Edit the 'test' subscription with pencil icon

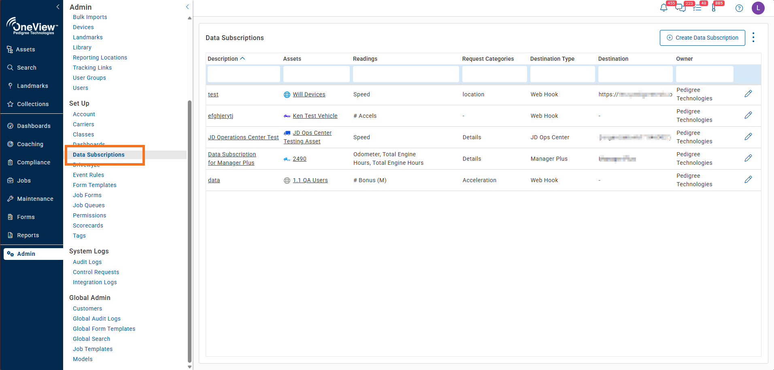click(x=748, y=94)
